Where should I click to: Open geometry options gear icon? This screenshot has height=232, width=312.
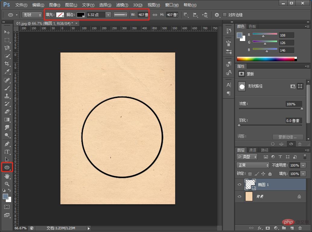tap(217, 15)
